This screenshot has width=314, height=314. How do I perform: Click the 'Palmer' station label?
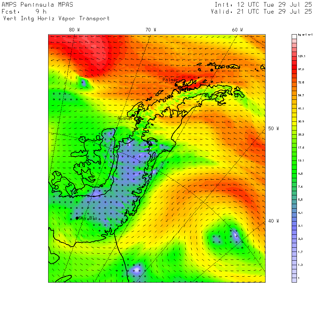point(170,80)
